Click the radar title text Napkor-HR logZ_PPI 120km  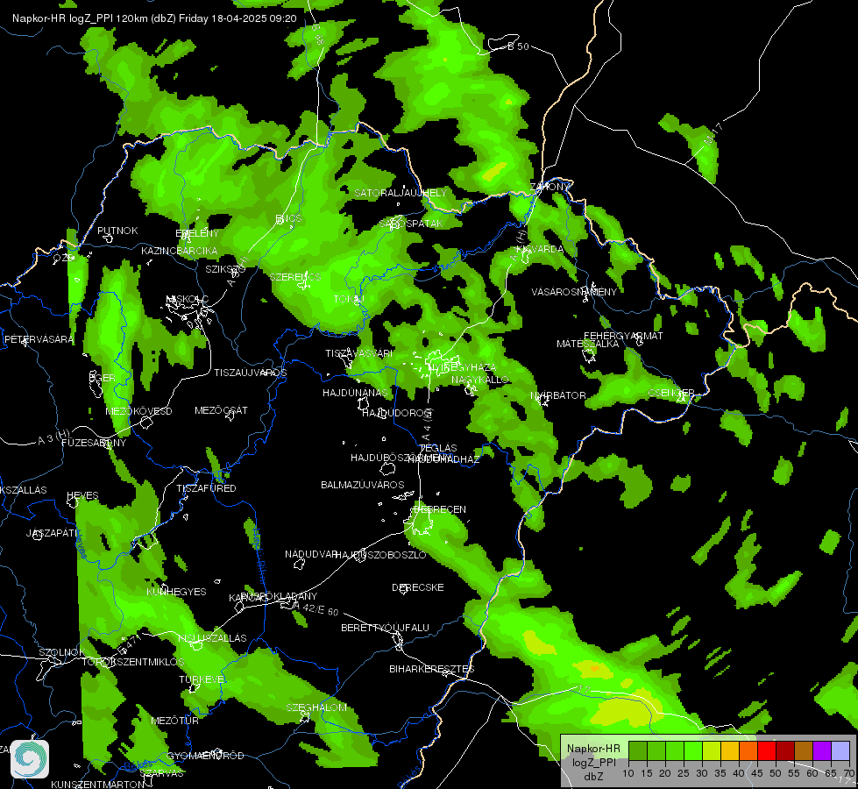tap(80, 18)
